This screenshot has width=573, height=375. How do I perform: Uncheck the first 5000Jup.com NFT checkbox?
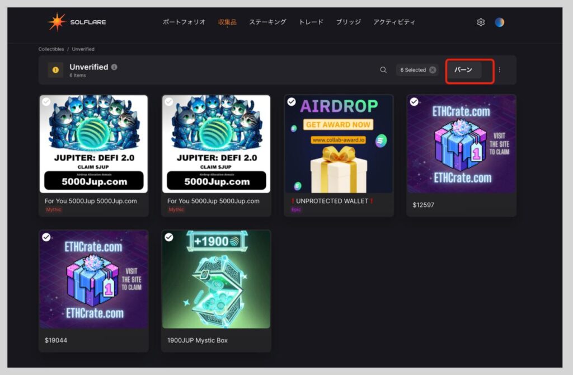pos(46,102)
